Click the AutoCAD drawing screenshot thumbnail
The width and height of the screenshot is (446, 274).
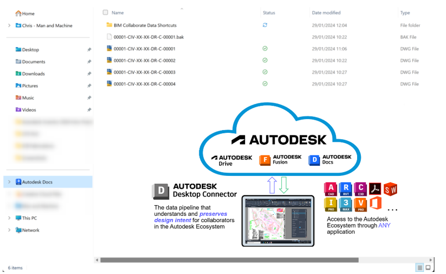point(278,221)
